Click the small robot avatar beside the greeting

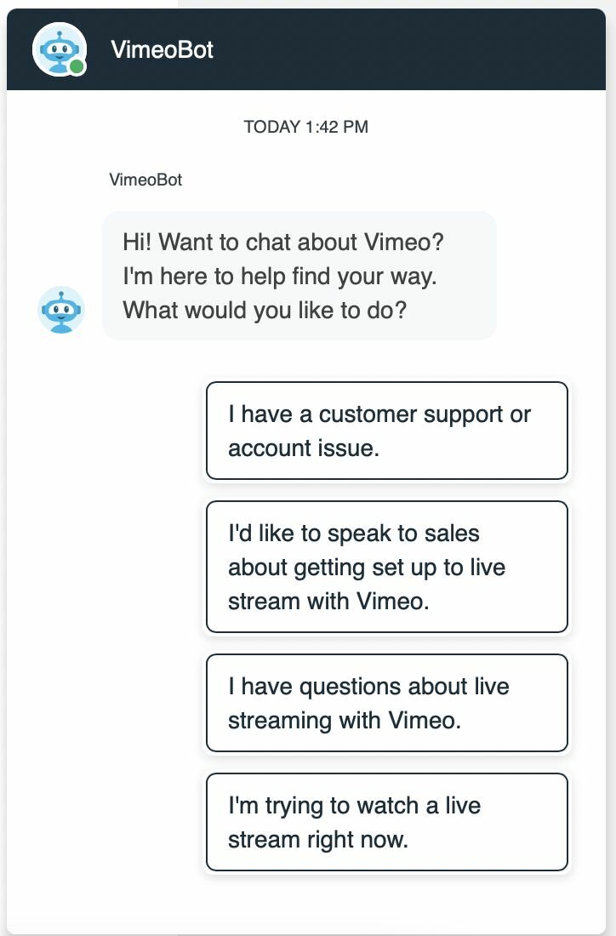coord(61,310)
